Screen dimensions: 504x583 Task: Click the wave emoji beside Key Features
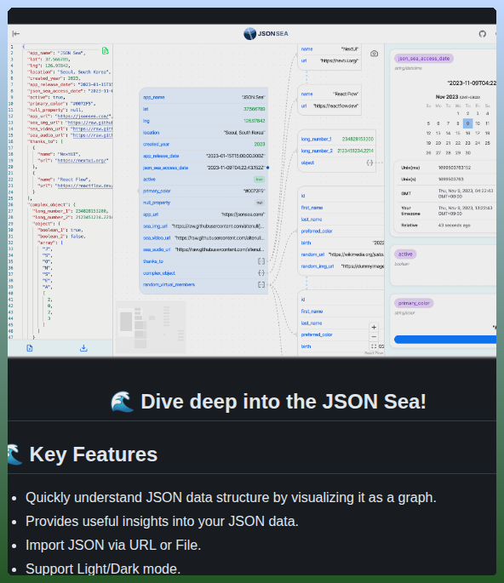point(14,454)
